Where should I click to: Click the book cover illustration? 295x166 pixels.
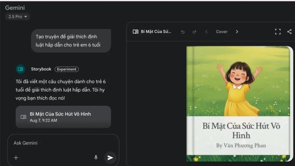(239, 81)
